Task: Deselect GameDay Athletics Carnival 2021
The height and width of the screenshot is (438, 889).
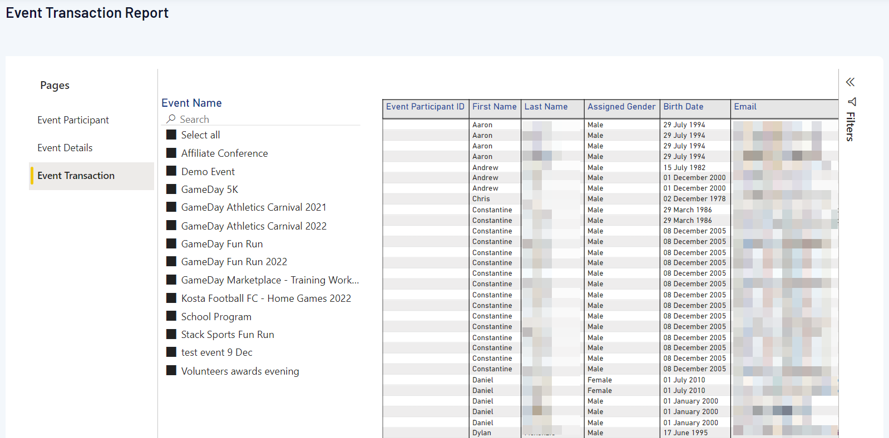Action: 171,207
